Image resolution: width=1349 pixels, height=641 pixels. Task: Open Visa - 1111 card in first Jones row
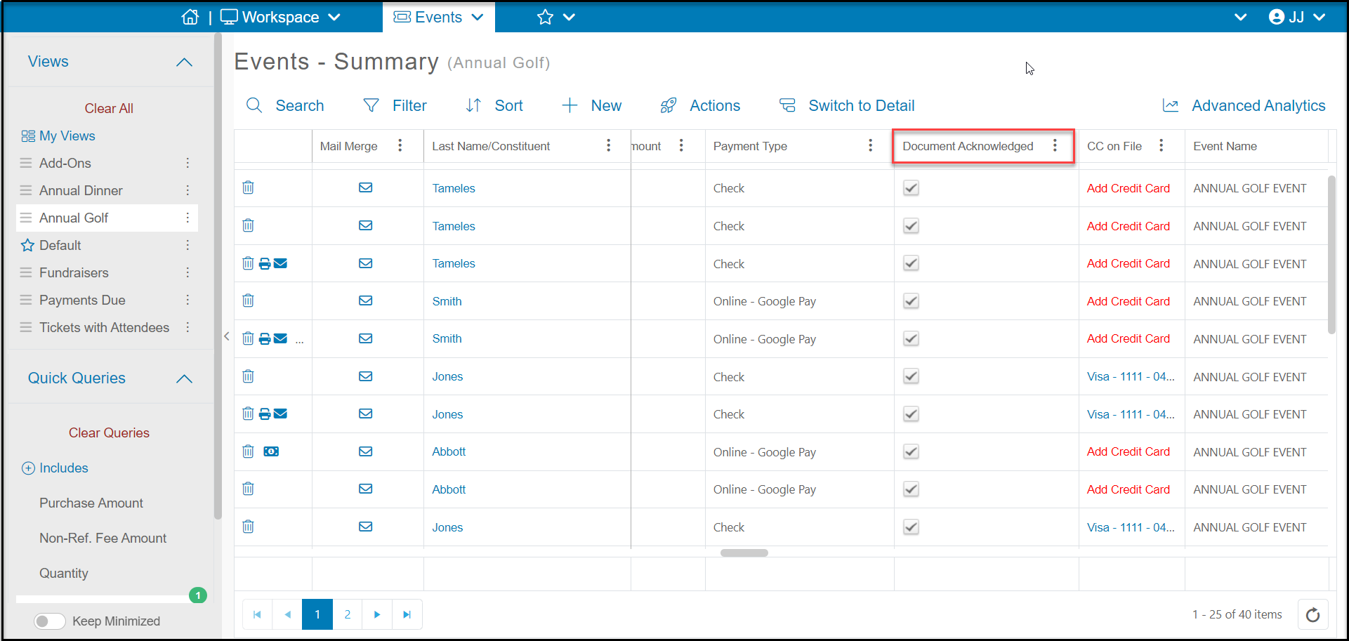coord(1130,376)
